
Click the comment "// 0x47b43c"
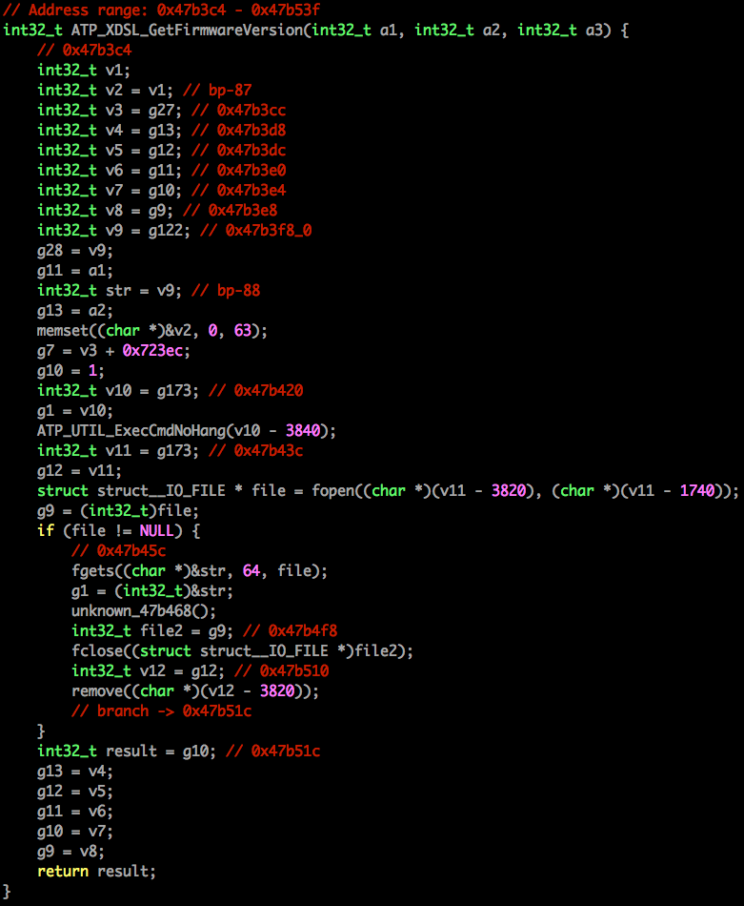tap(255, 451)
